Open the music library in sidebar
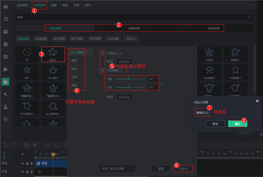263x177 pixels. click(6, 19)
